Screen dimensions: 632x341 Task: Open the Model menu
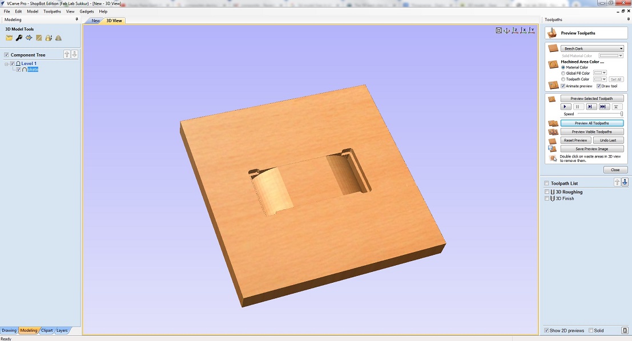[33, 11]
